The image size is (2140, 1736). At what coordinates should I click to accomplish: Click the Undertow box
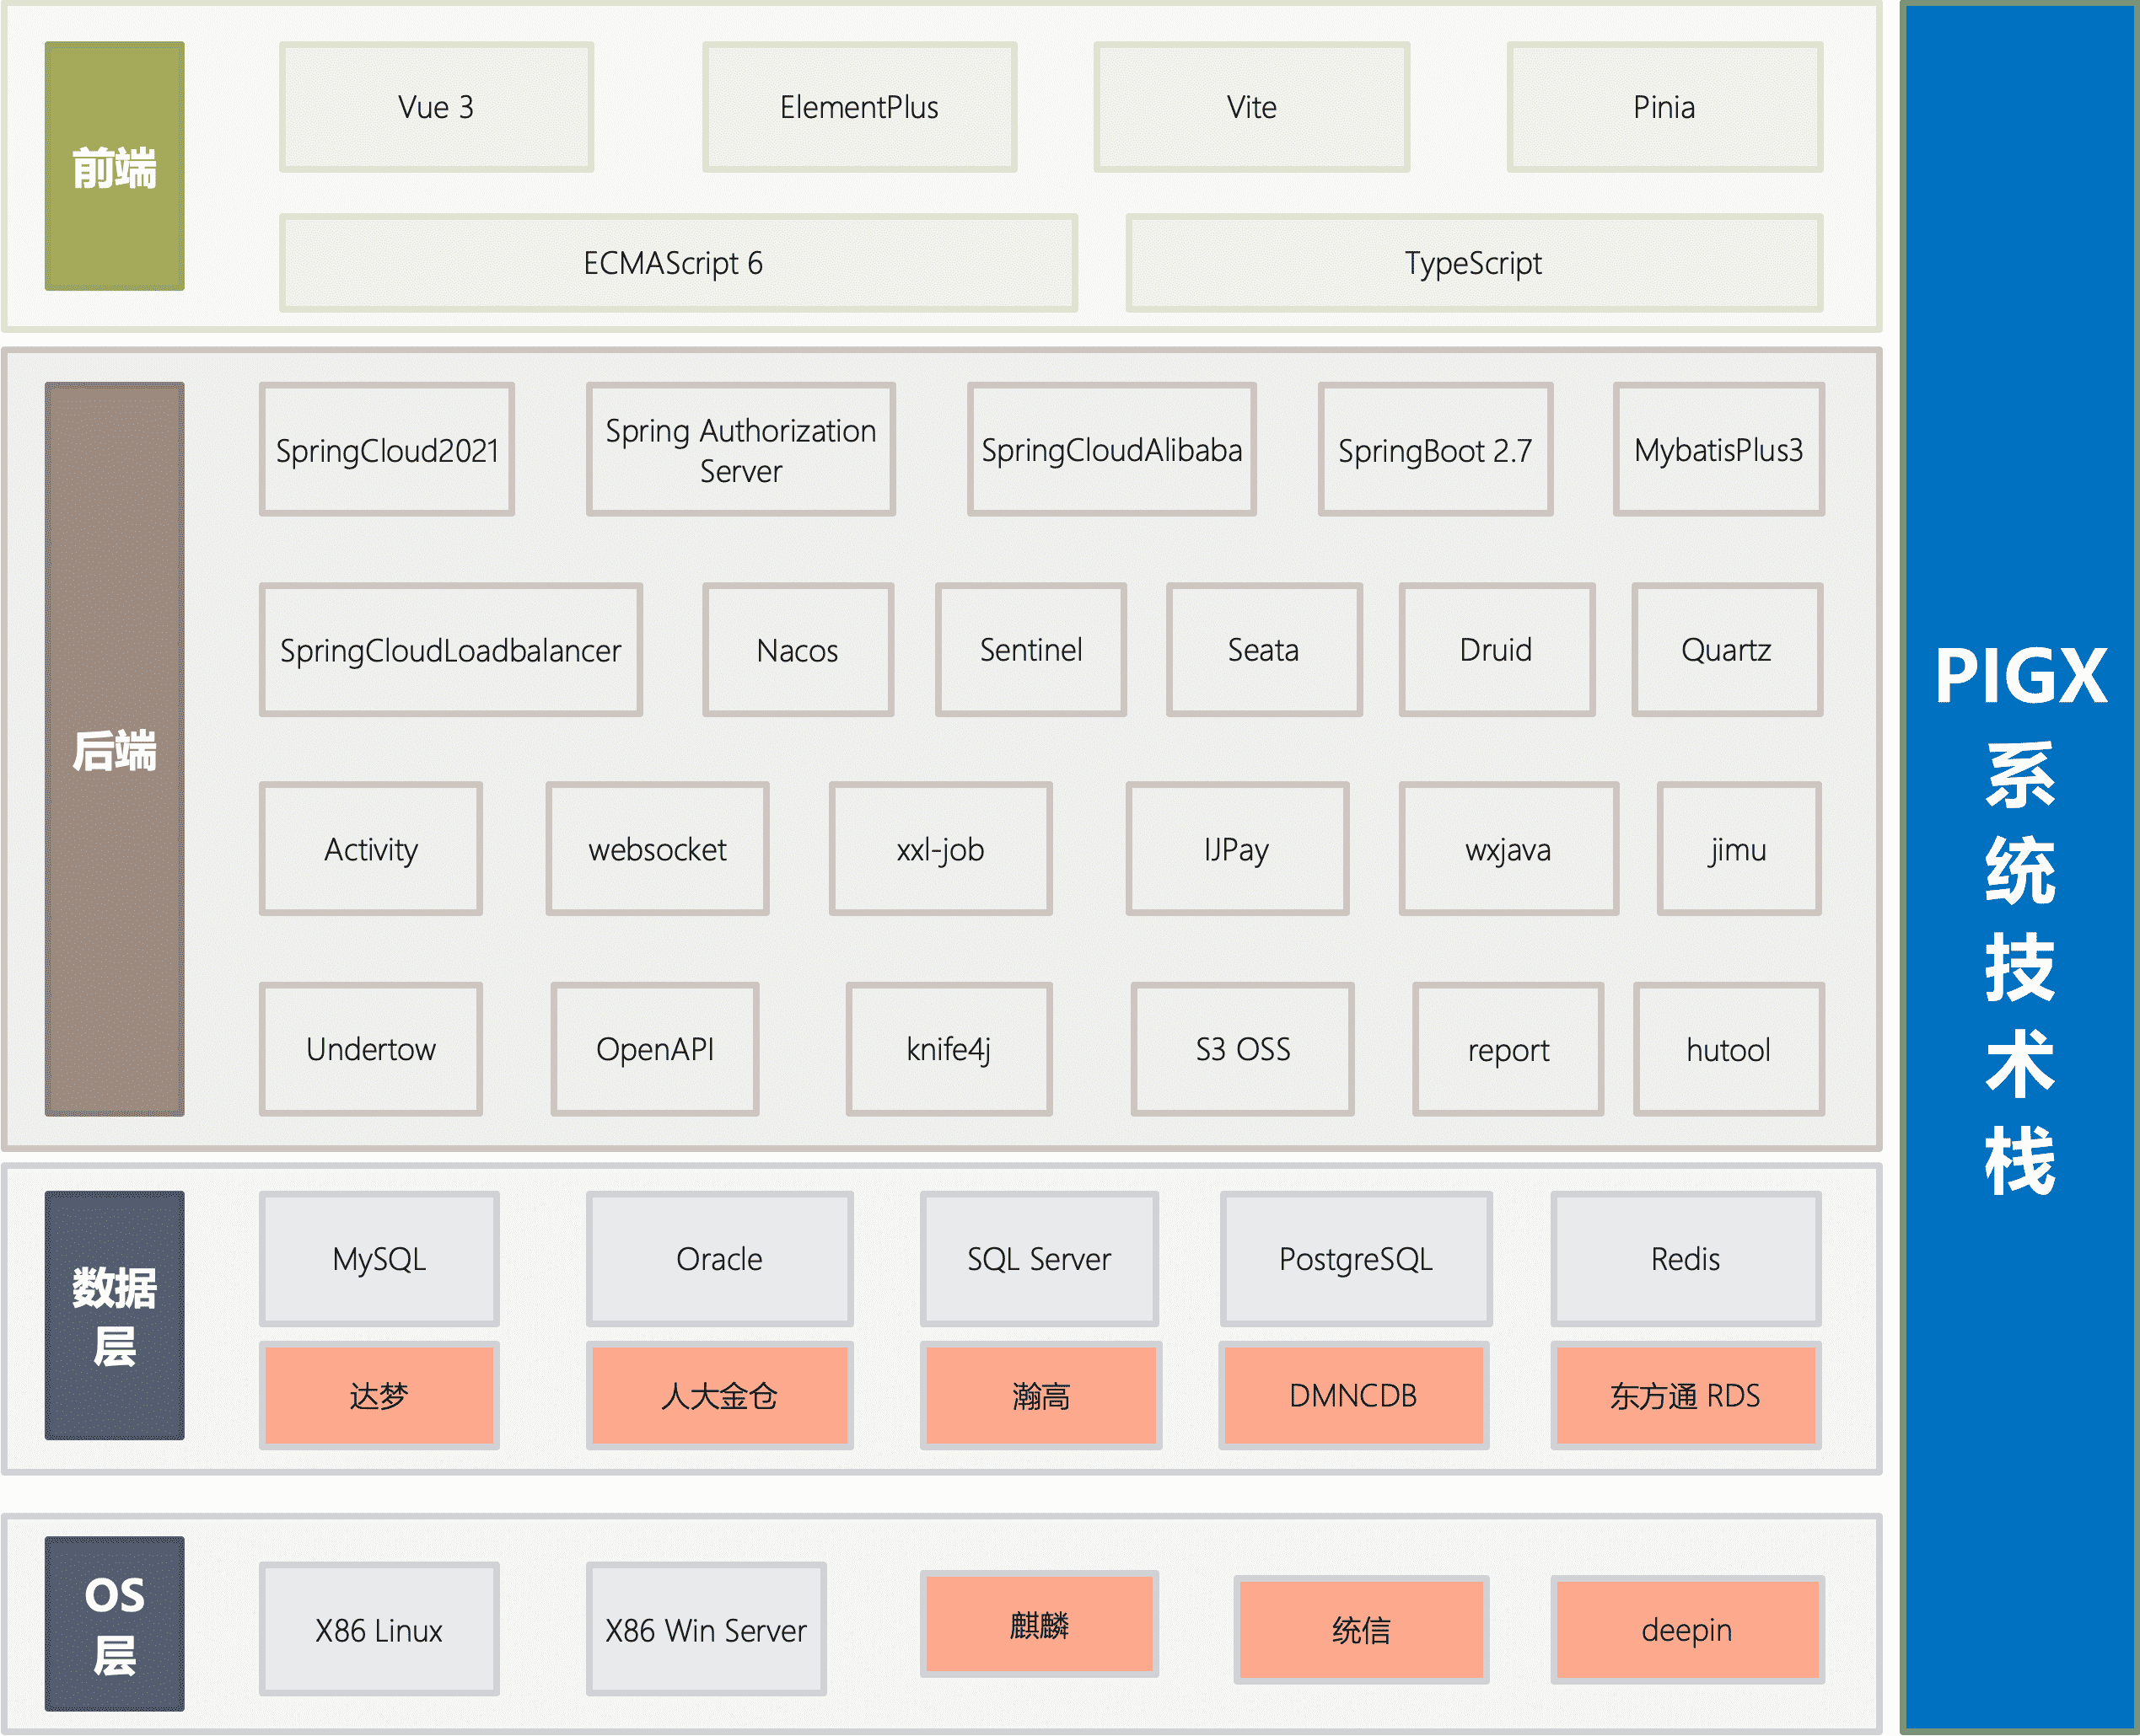pos(370,1049)
